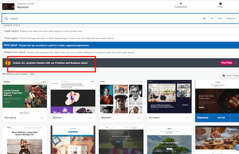The height and width of the screenshot is (154, 239).
Task: Open the food platter theme thumbnail in second row
Action: (217, 140)
